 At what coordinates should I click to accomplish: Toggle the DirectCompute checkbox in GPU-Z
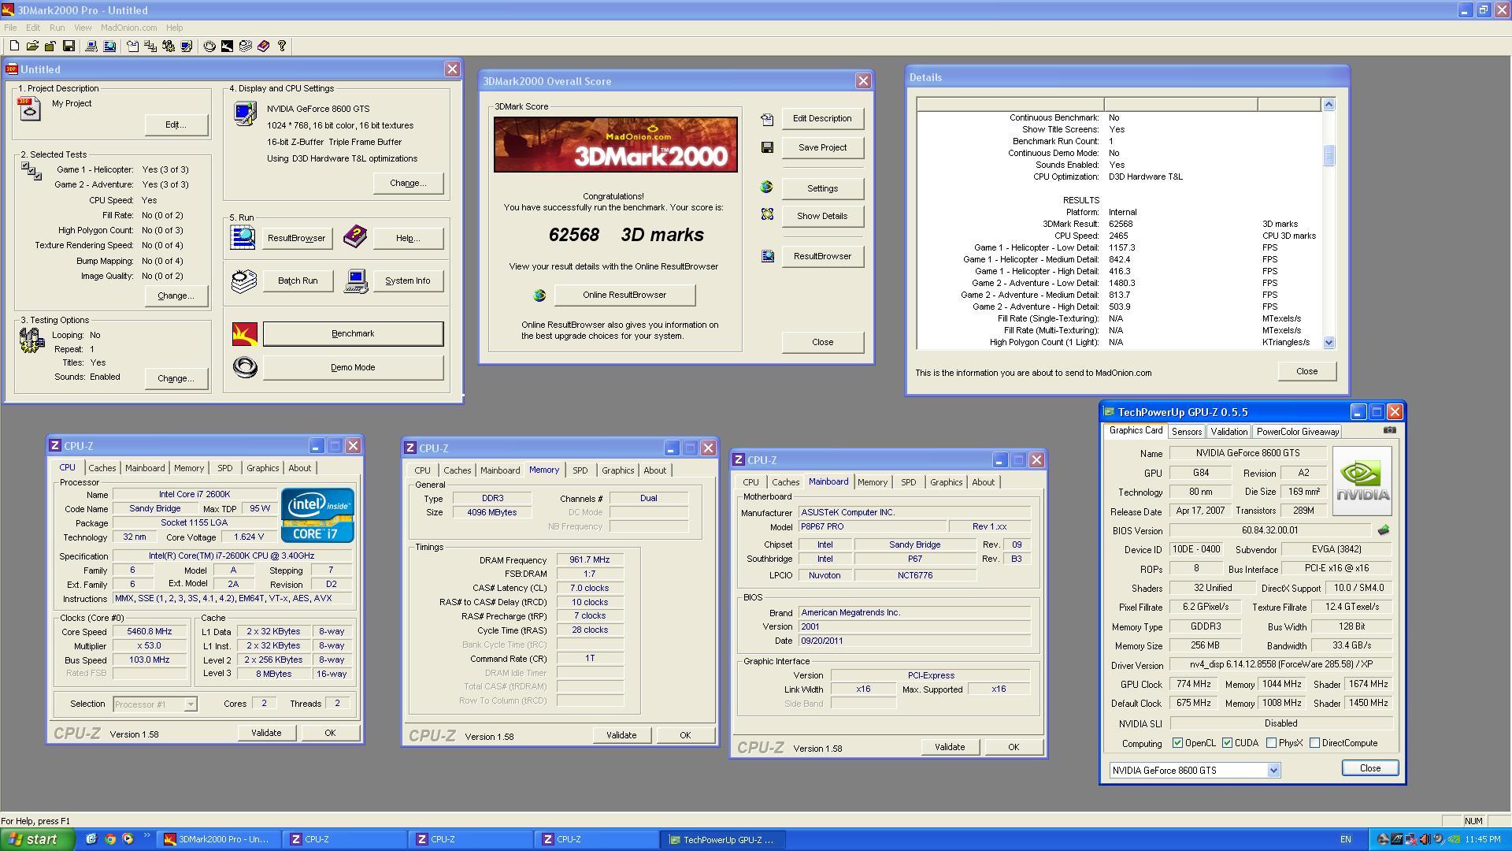(x=1314, y=743)
